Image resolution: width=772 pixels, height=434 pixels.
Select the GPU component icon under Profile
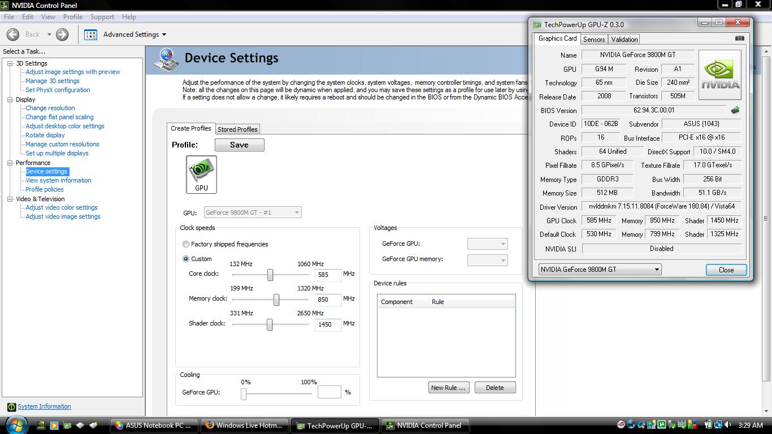tap(201, 175)
